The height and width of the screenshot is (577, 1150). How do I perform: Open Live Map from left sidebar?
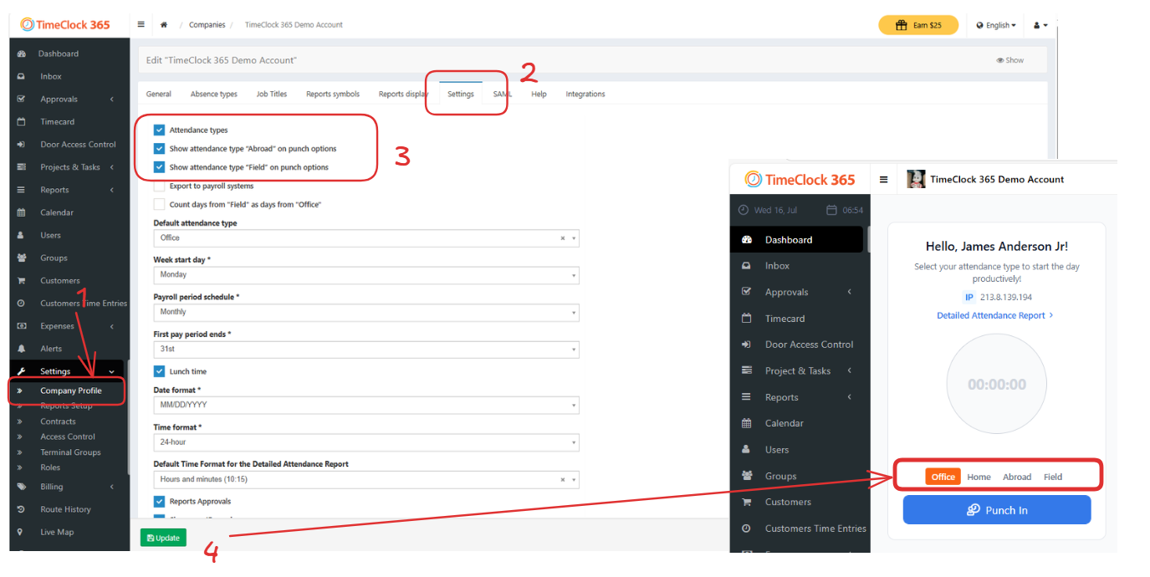pos(59,532)
